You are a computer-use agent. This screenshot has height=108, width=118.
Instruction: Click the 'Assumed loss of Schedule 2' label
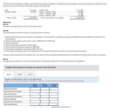pos(13,97)
